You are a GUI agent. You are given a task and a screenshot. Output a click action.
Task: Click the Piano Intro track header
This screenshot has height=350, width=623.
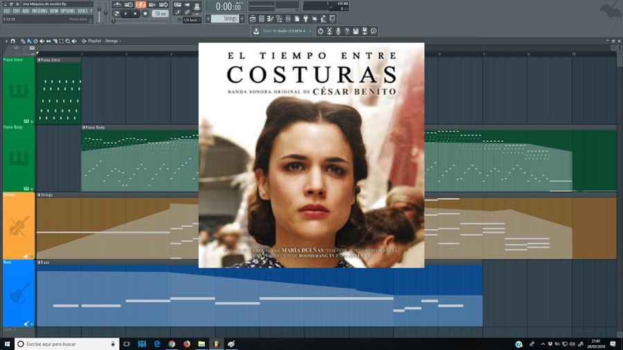[x=19, y=91]
